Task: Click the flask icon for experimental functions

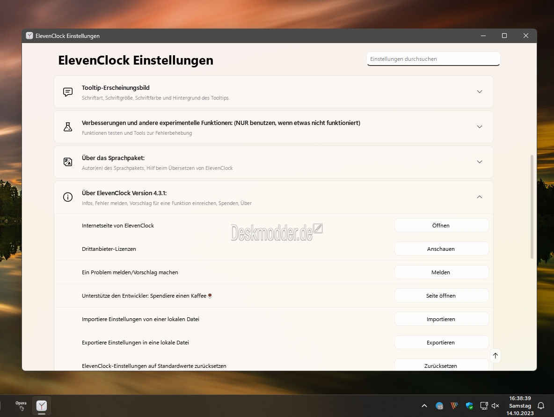Action: tap(68, 127)
